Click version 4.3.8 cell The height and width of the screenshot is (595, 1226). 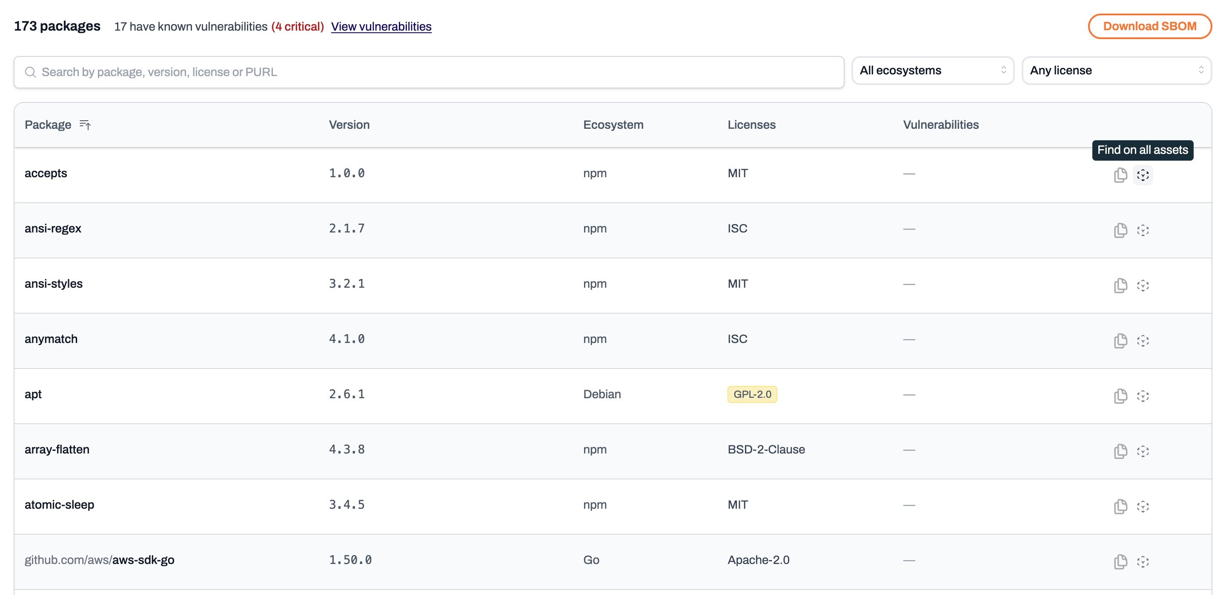pyautogui.click(x=347, y=450)
